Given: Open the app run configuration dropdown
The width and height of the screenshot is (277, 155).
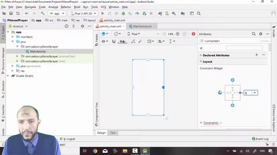Looking at the screenshot, I should (57, 13).
